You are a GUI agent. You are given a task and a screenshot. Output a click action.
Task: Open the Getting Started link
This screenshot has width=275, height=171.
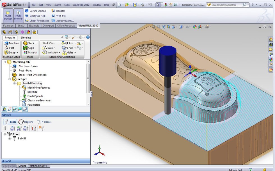[x=38, y=11]
